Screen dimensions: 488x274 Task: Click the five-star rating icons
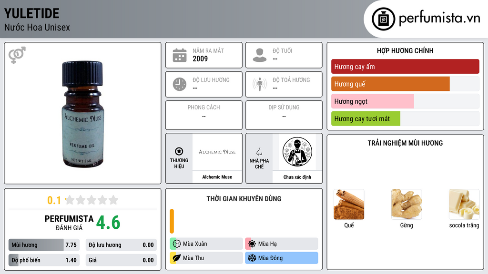(x=91, y=200)
